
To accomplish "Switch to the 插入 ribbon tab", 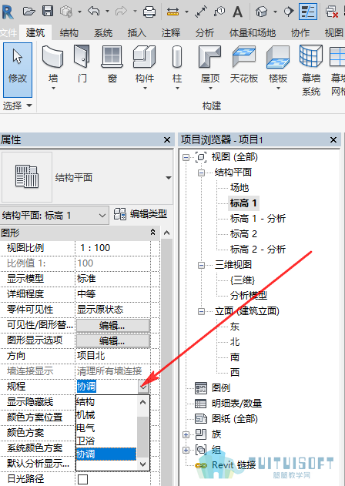I will tap(137, 32).
